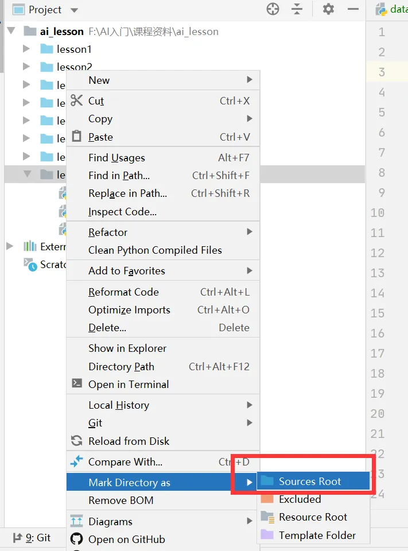Click the lesson1 folder icon

[46, 49]
